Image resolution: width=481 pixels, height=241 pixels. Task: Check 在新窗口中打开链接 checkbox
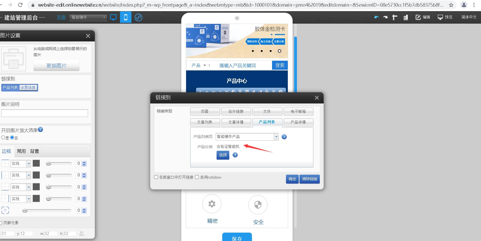(156, 177)
